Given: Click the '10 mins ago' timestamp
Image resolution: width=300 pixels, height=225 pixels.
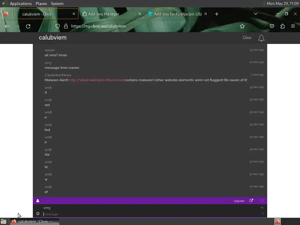Looking at the screenshot, I should click(257, 62).
